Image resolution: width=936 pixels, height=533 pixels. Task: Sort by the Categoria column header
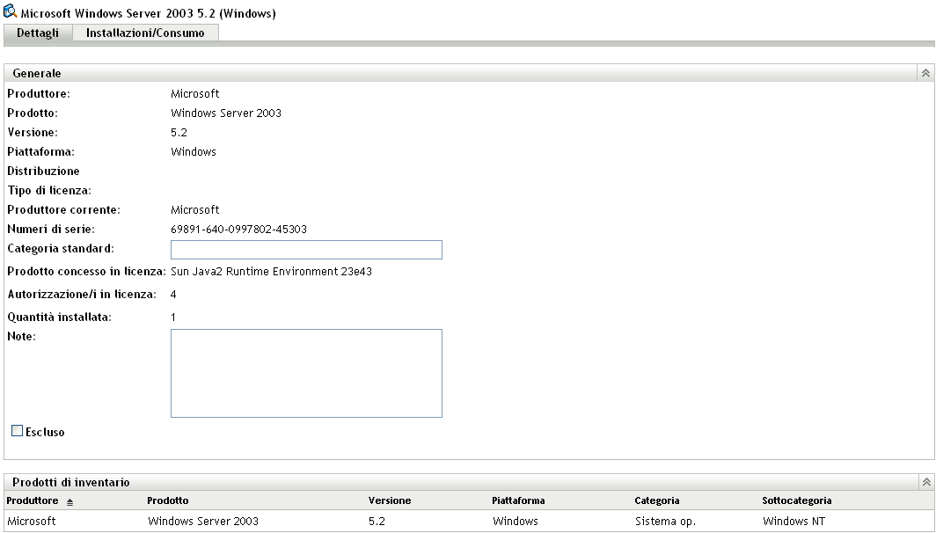(x=656, y=500)
